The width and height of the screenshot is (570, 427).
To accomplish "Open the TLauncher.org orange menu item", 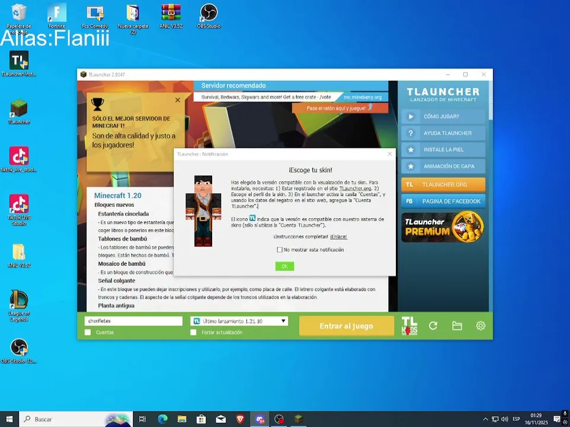I will [x=443, y=184].
